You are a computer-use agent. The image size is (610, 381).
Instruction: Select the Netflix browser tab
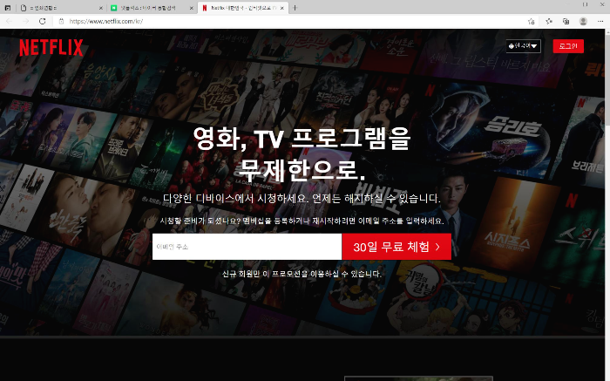click(x=243, y=8)
